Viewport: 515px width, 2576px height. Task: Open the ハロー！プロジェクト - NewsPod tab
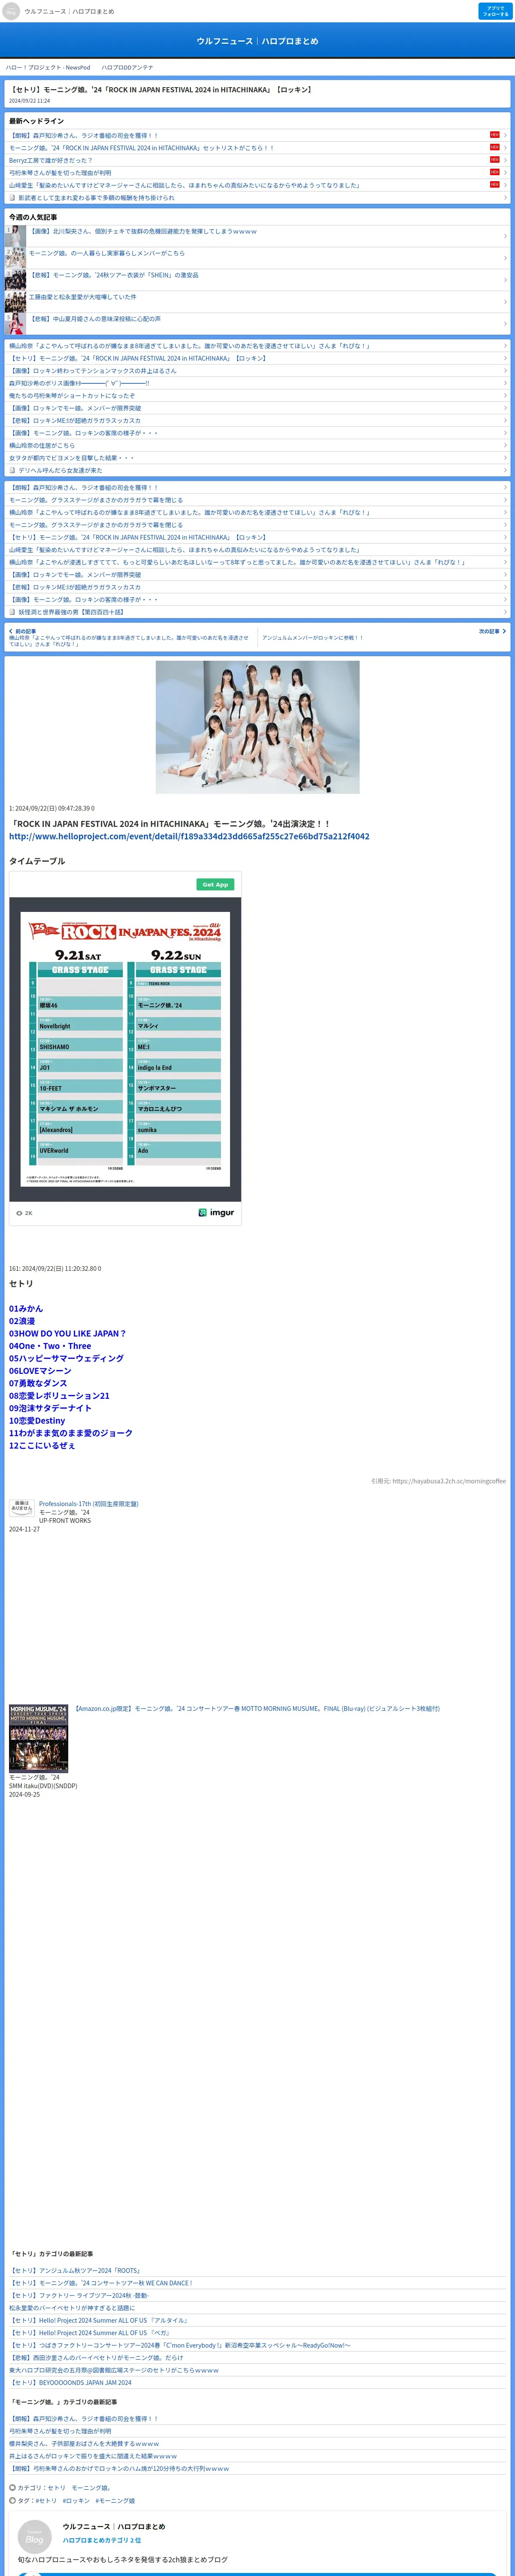(x=48, y=67)
